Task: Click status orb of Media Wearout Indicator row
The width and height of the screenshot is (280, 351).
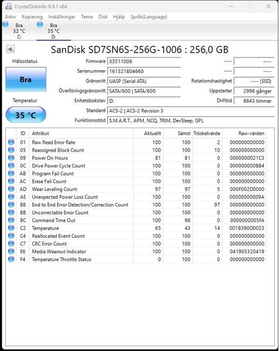Action: click(x=11, y=252)
